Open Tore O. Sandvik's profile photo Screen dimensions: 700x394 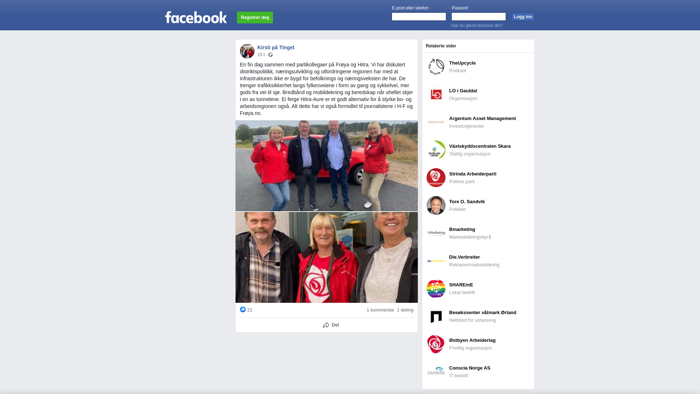[x=436, y=205]
